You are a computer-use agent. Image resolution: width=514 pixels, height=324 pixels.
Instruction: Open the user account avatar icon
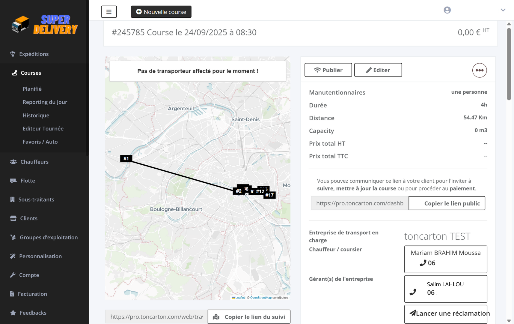(x=447, y=10)
